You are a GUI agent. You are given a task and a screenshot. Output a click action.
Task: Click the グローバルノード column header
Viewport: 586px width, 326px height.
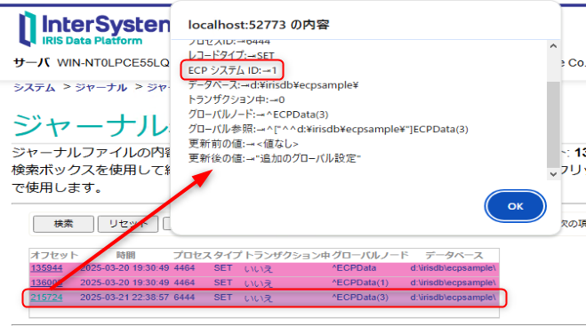click(370, 255)
